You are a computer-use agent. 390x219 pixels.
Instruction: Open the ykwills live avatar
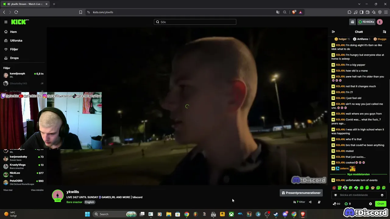58,196
